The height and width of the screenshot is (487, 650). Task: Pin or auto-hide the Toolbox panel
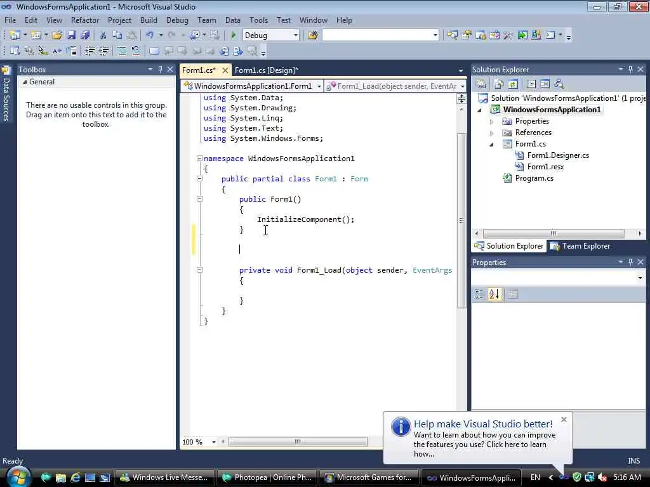160,69
